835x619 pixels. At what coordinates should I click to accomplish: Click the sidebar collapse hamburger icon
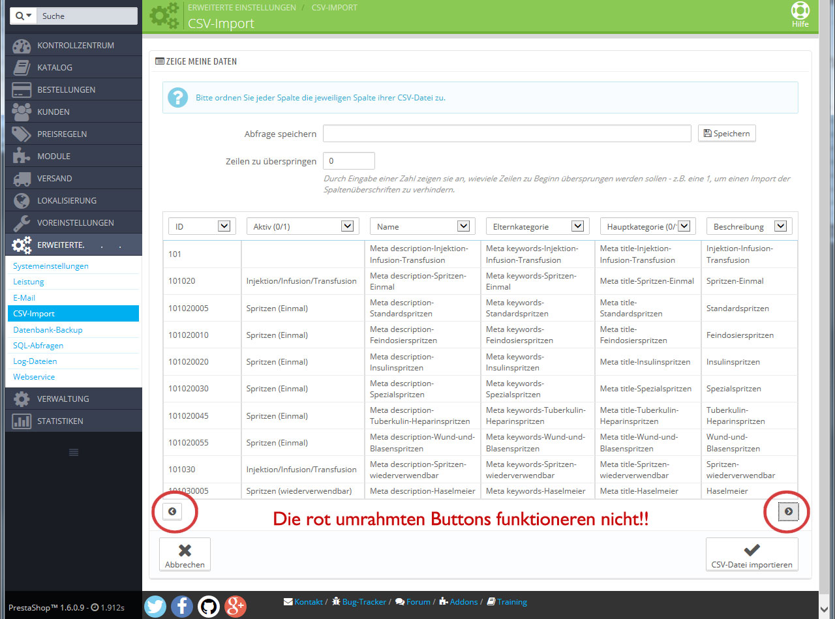click(74, 453)
